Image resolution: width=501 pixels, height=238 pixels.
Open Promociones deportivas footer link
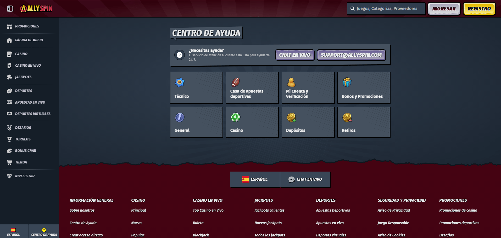(x=459, y=223)
